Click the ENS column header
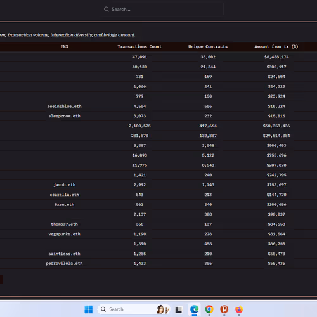 pyautogui.click(x=64, y=46)
